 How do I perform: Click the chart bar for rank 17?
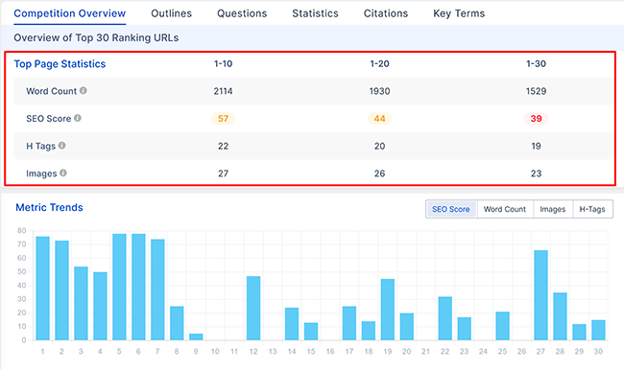(x=349, y=323)
